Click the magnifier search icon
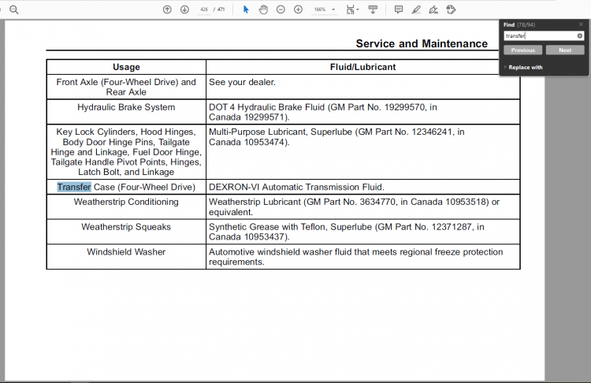Image resolution: width=591 pixels, height=383 pixels. [x=14, y=9]
